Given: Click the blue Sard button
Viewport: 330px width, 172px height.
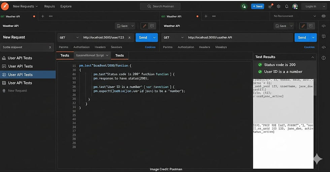Looking at the screenshot, I should tap(258, 6).
